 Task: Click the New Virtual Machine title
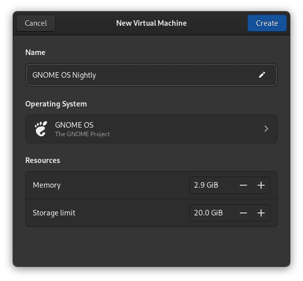(x=151, y=23)
